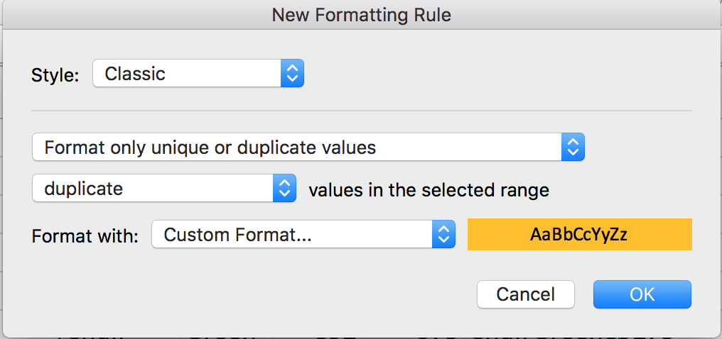Click the orange AaBbCcYyZz format preview
The width and height of the screenshot is (722, 339).
(x=579, y=235)
